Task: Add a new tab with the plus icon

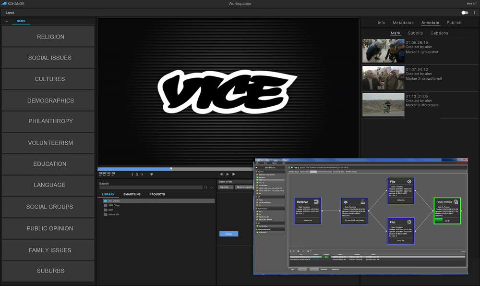Action: [7, 21]
